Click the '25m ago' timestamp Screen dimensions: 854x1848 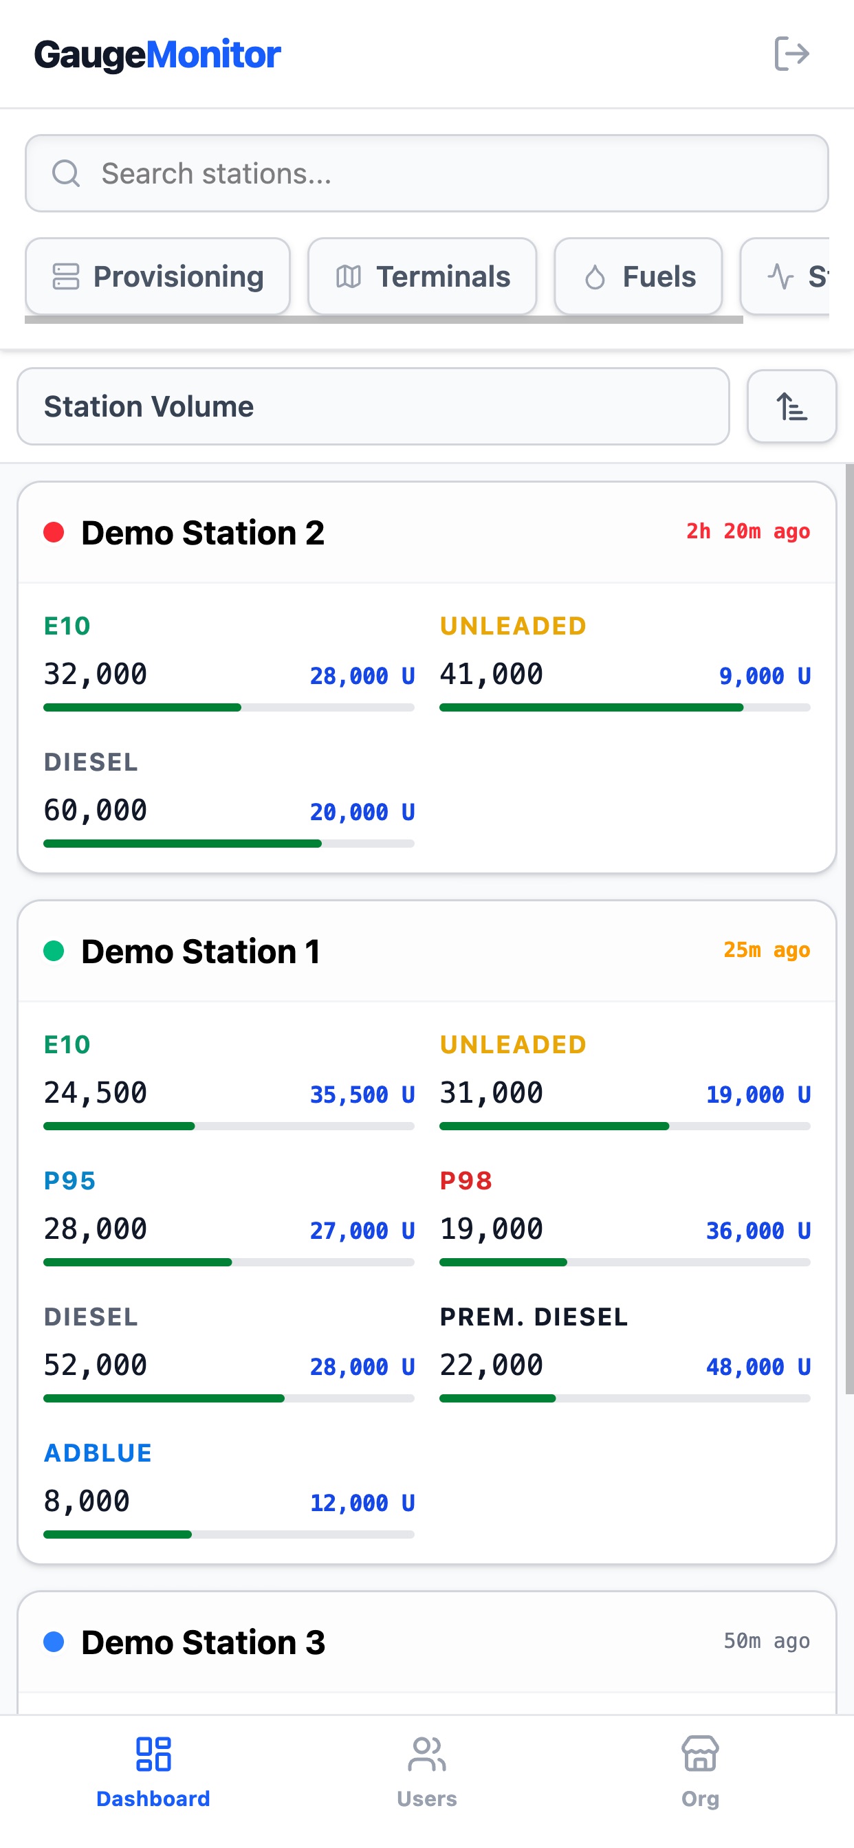[x=767, y=951]
